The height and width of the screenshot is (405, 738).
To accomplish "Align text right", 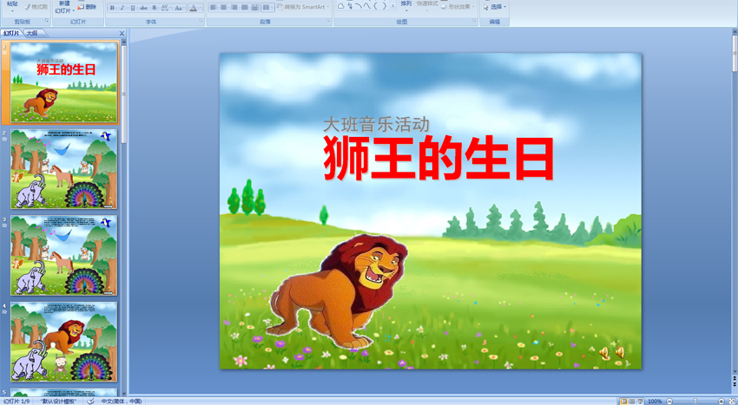I will [234, 8].
